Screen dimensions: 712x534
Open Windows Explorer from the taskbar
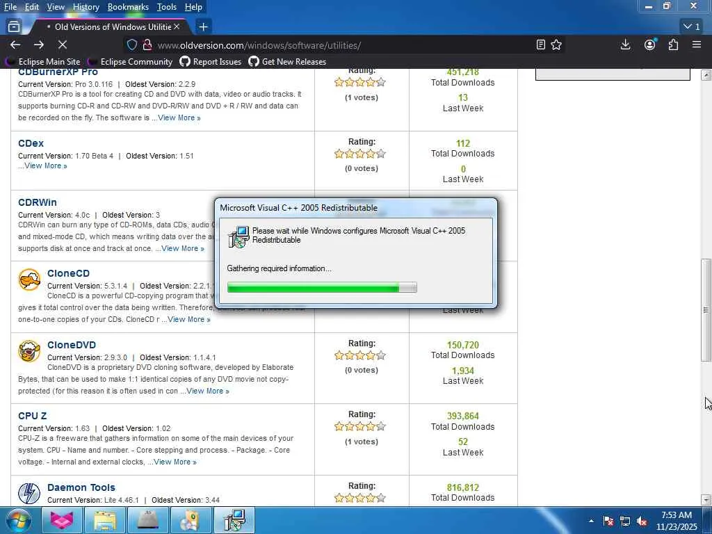[104, 520]
